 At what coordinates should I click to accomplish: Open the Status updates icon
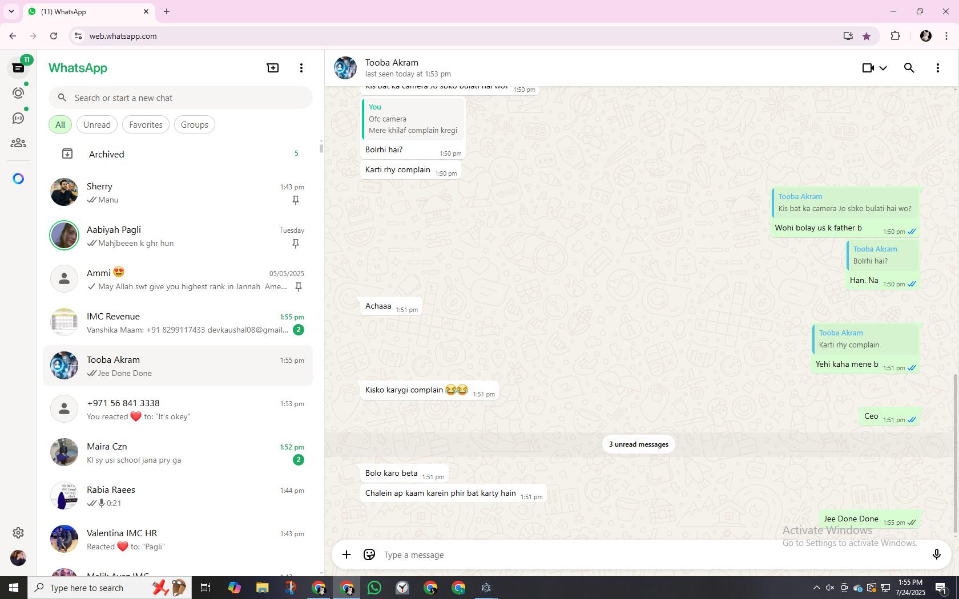(18, 93)
